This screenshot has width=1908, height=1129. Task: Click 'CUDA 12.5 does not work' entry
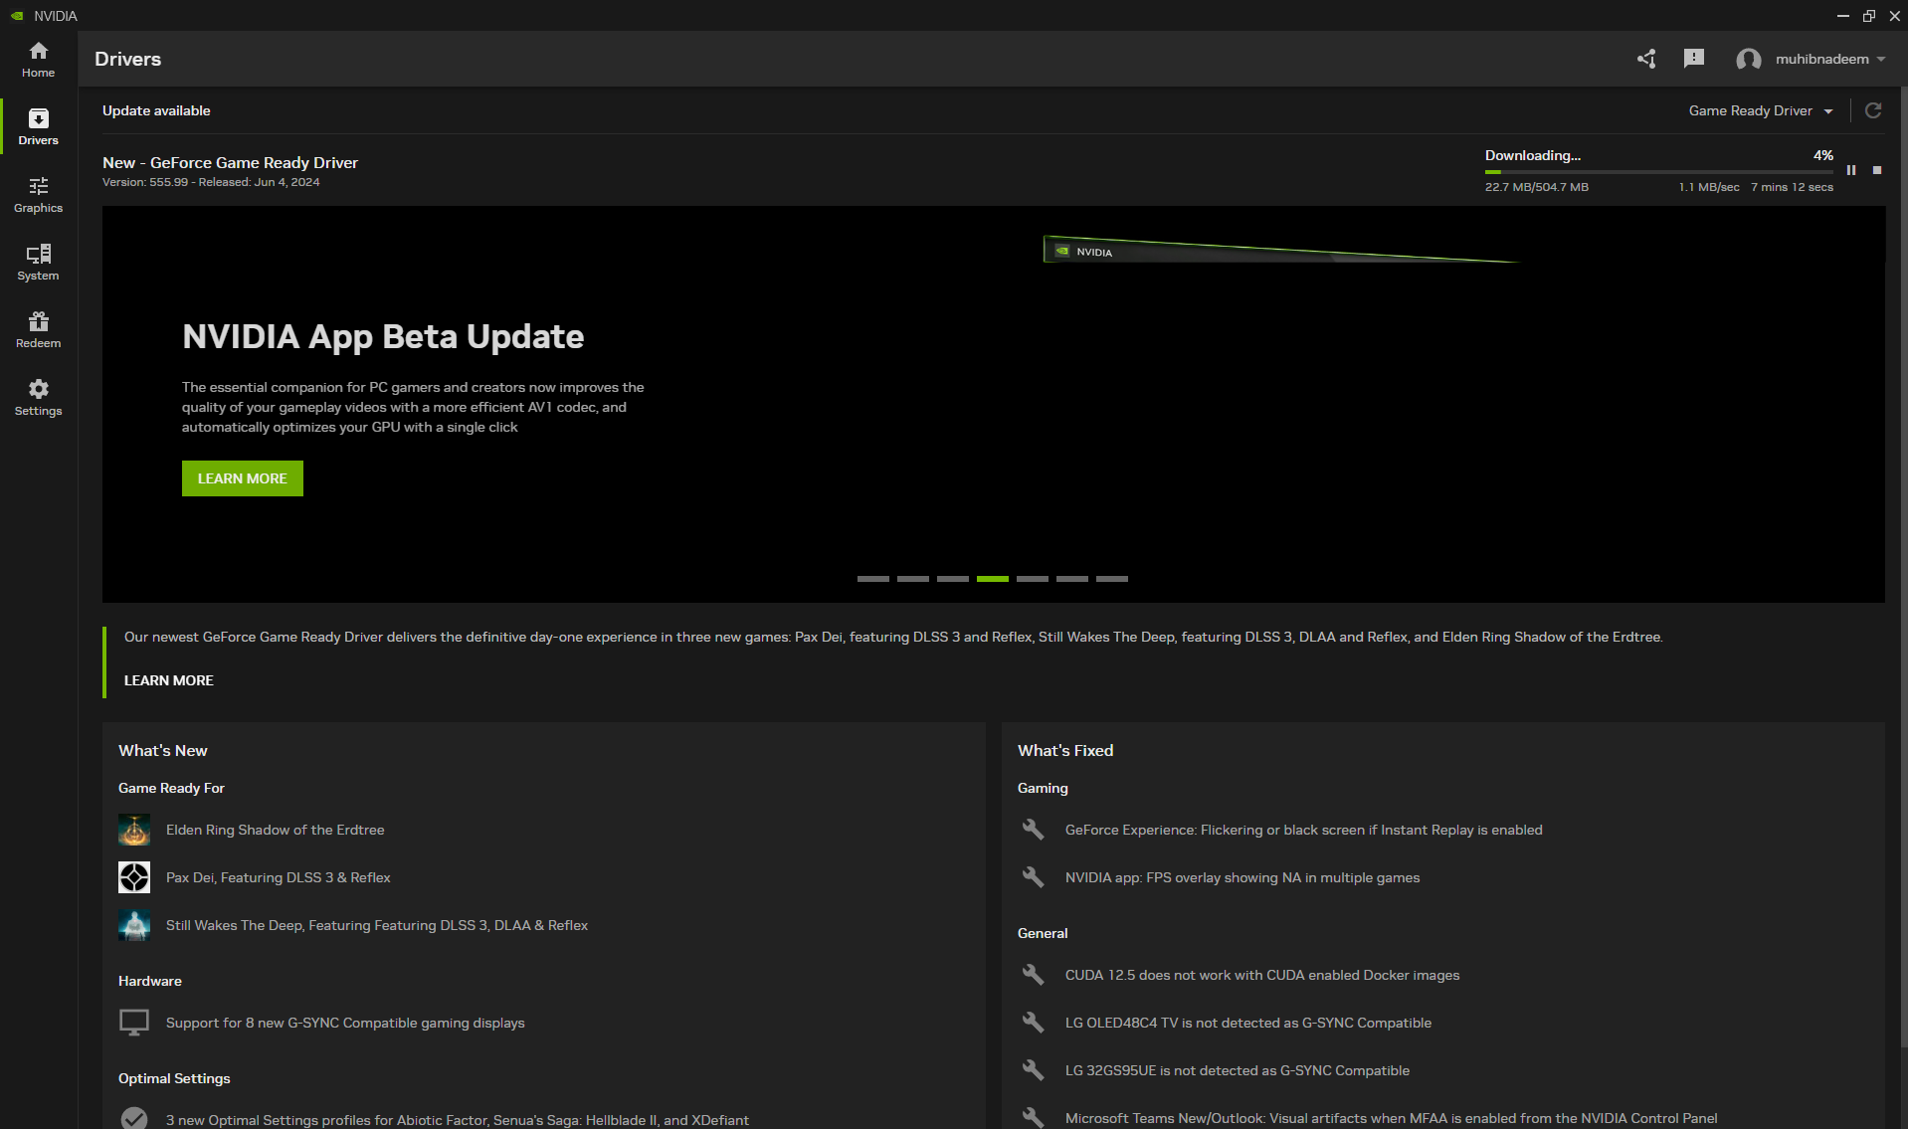coord(1262,975)
